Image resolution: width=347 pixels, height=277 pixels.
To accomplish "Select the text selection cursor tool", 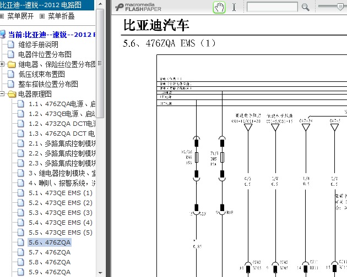I will [x=234, y=7].
